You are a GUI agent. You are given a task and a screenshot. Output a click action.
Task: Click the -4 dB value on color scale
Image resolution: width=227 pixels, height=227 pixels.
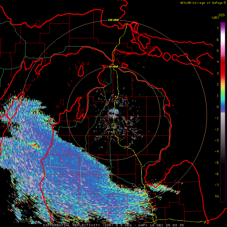pos(217,152)
